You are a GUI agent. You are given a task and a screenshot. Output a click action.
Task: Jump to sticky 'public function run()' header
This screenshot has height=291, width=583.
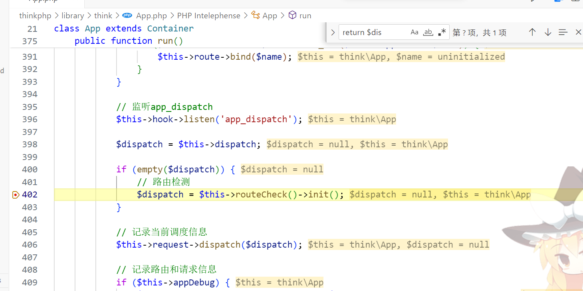point(129,41)
